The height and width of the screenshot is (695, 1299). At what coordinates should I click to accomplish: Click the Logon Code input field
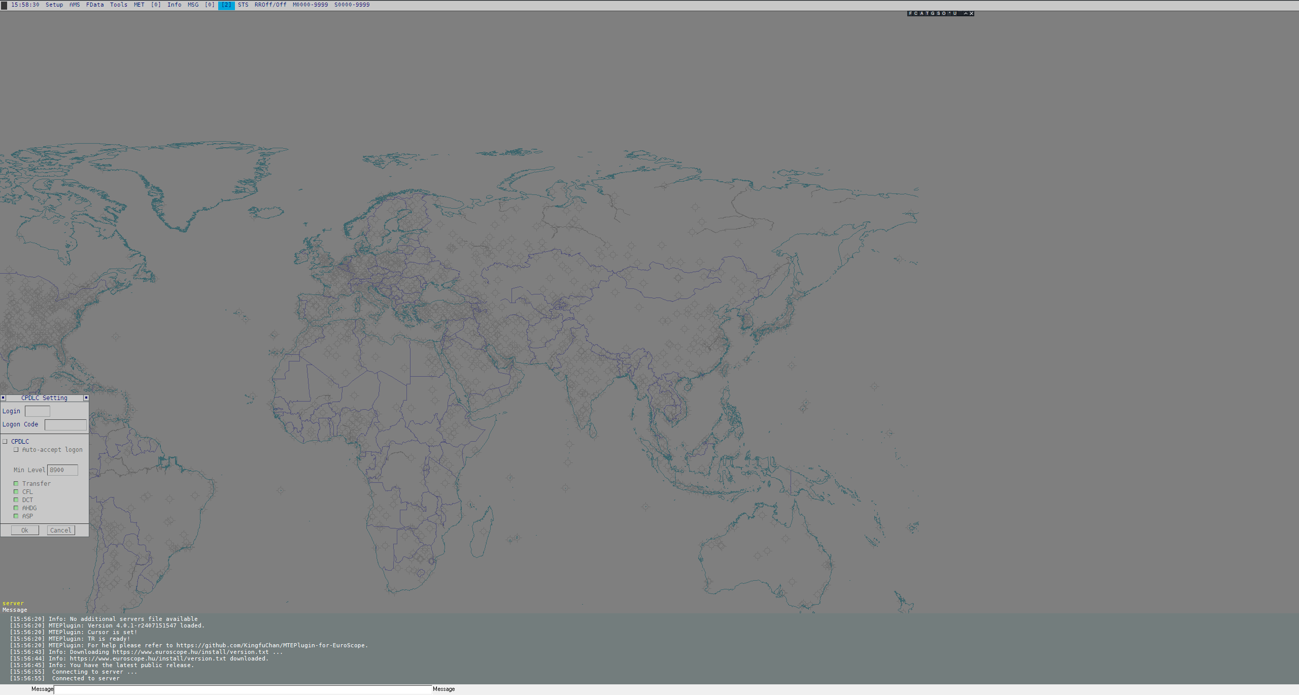click(65, 425)
